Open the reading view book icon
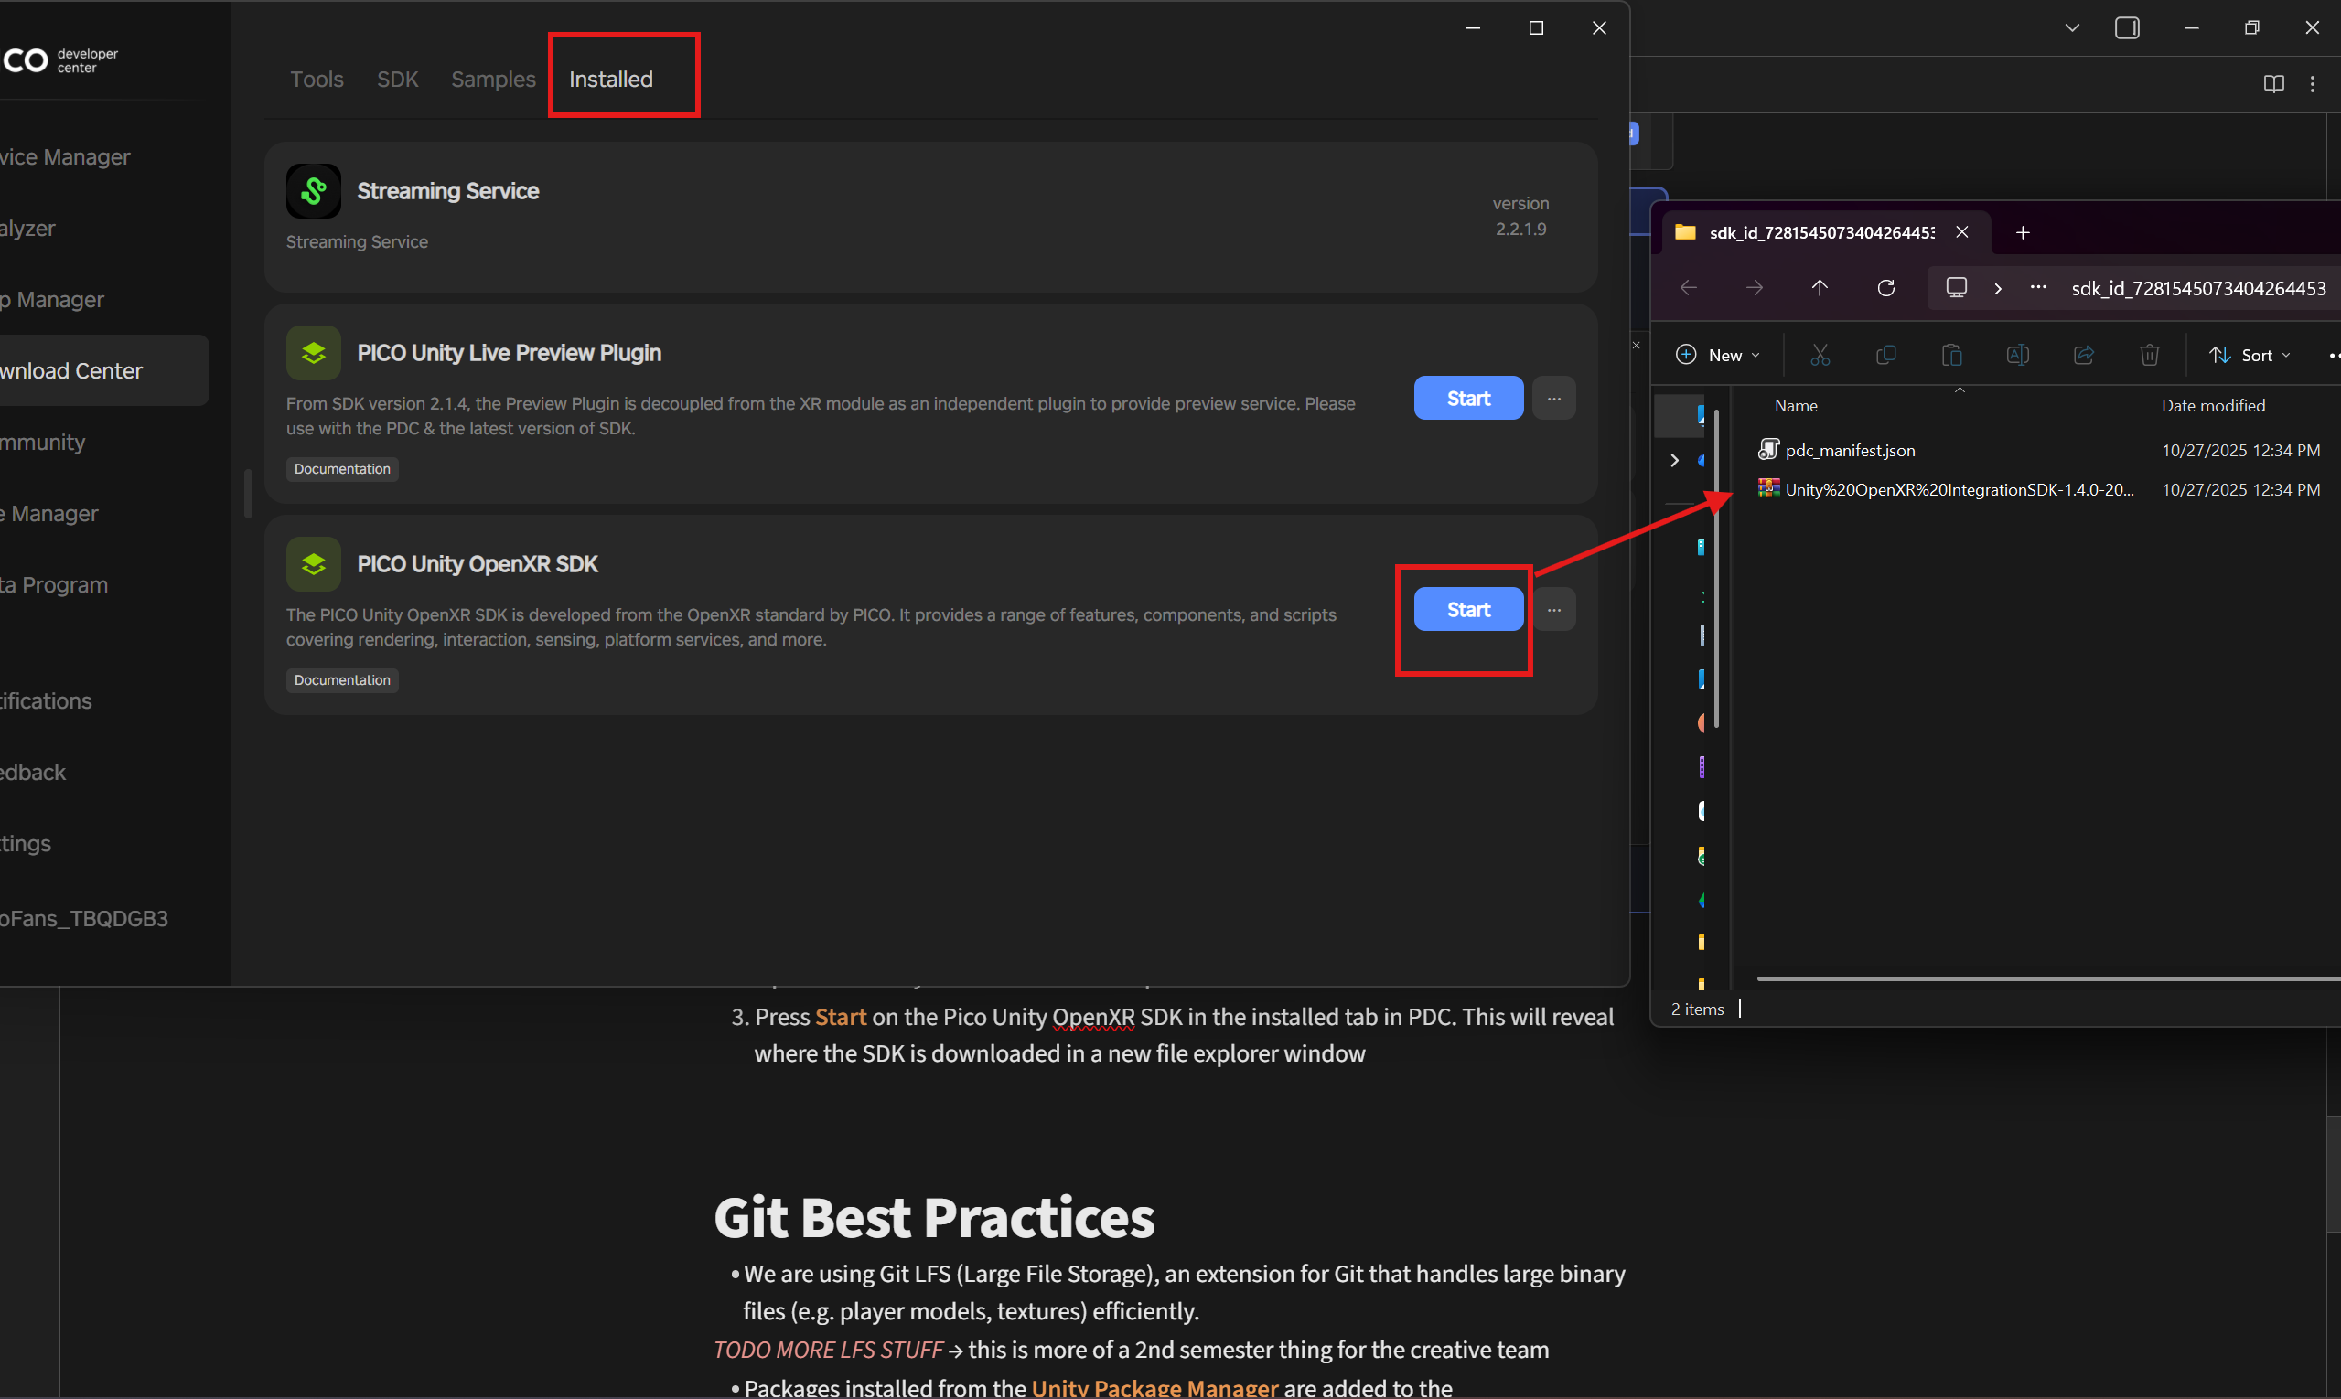Image resolution: width=2341 pixels, height=1399 pixels. coord(2273,84)
